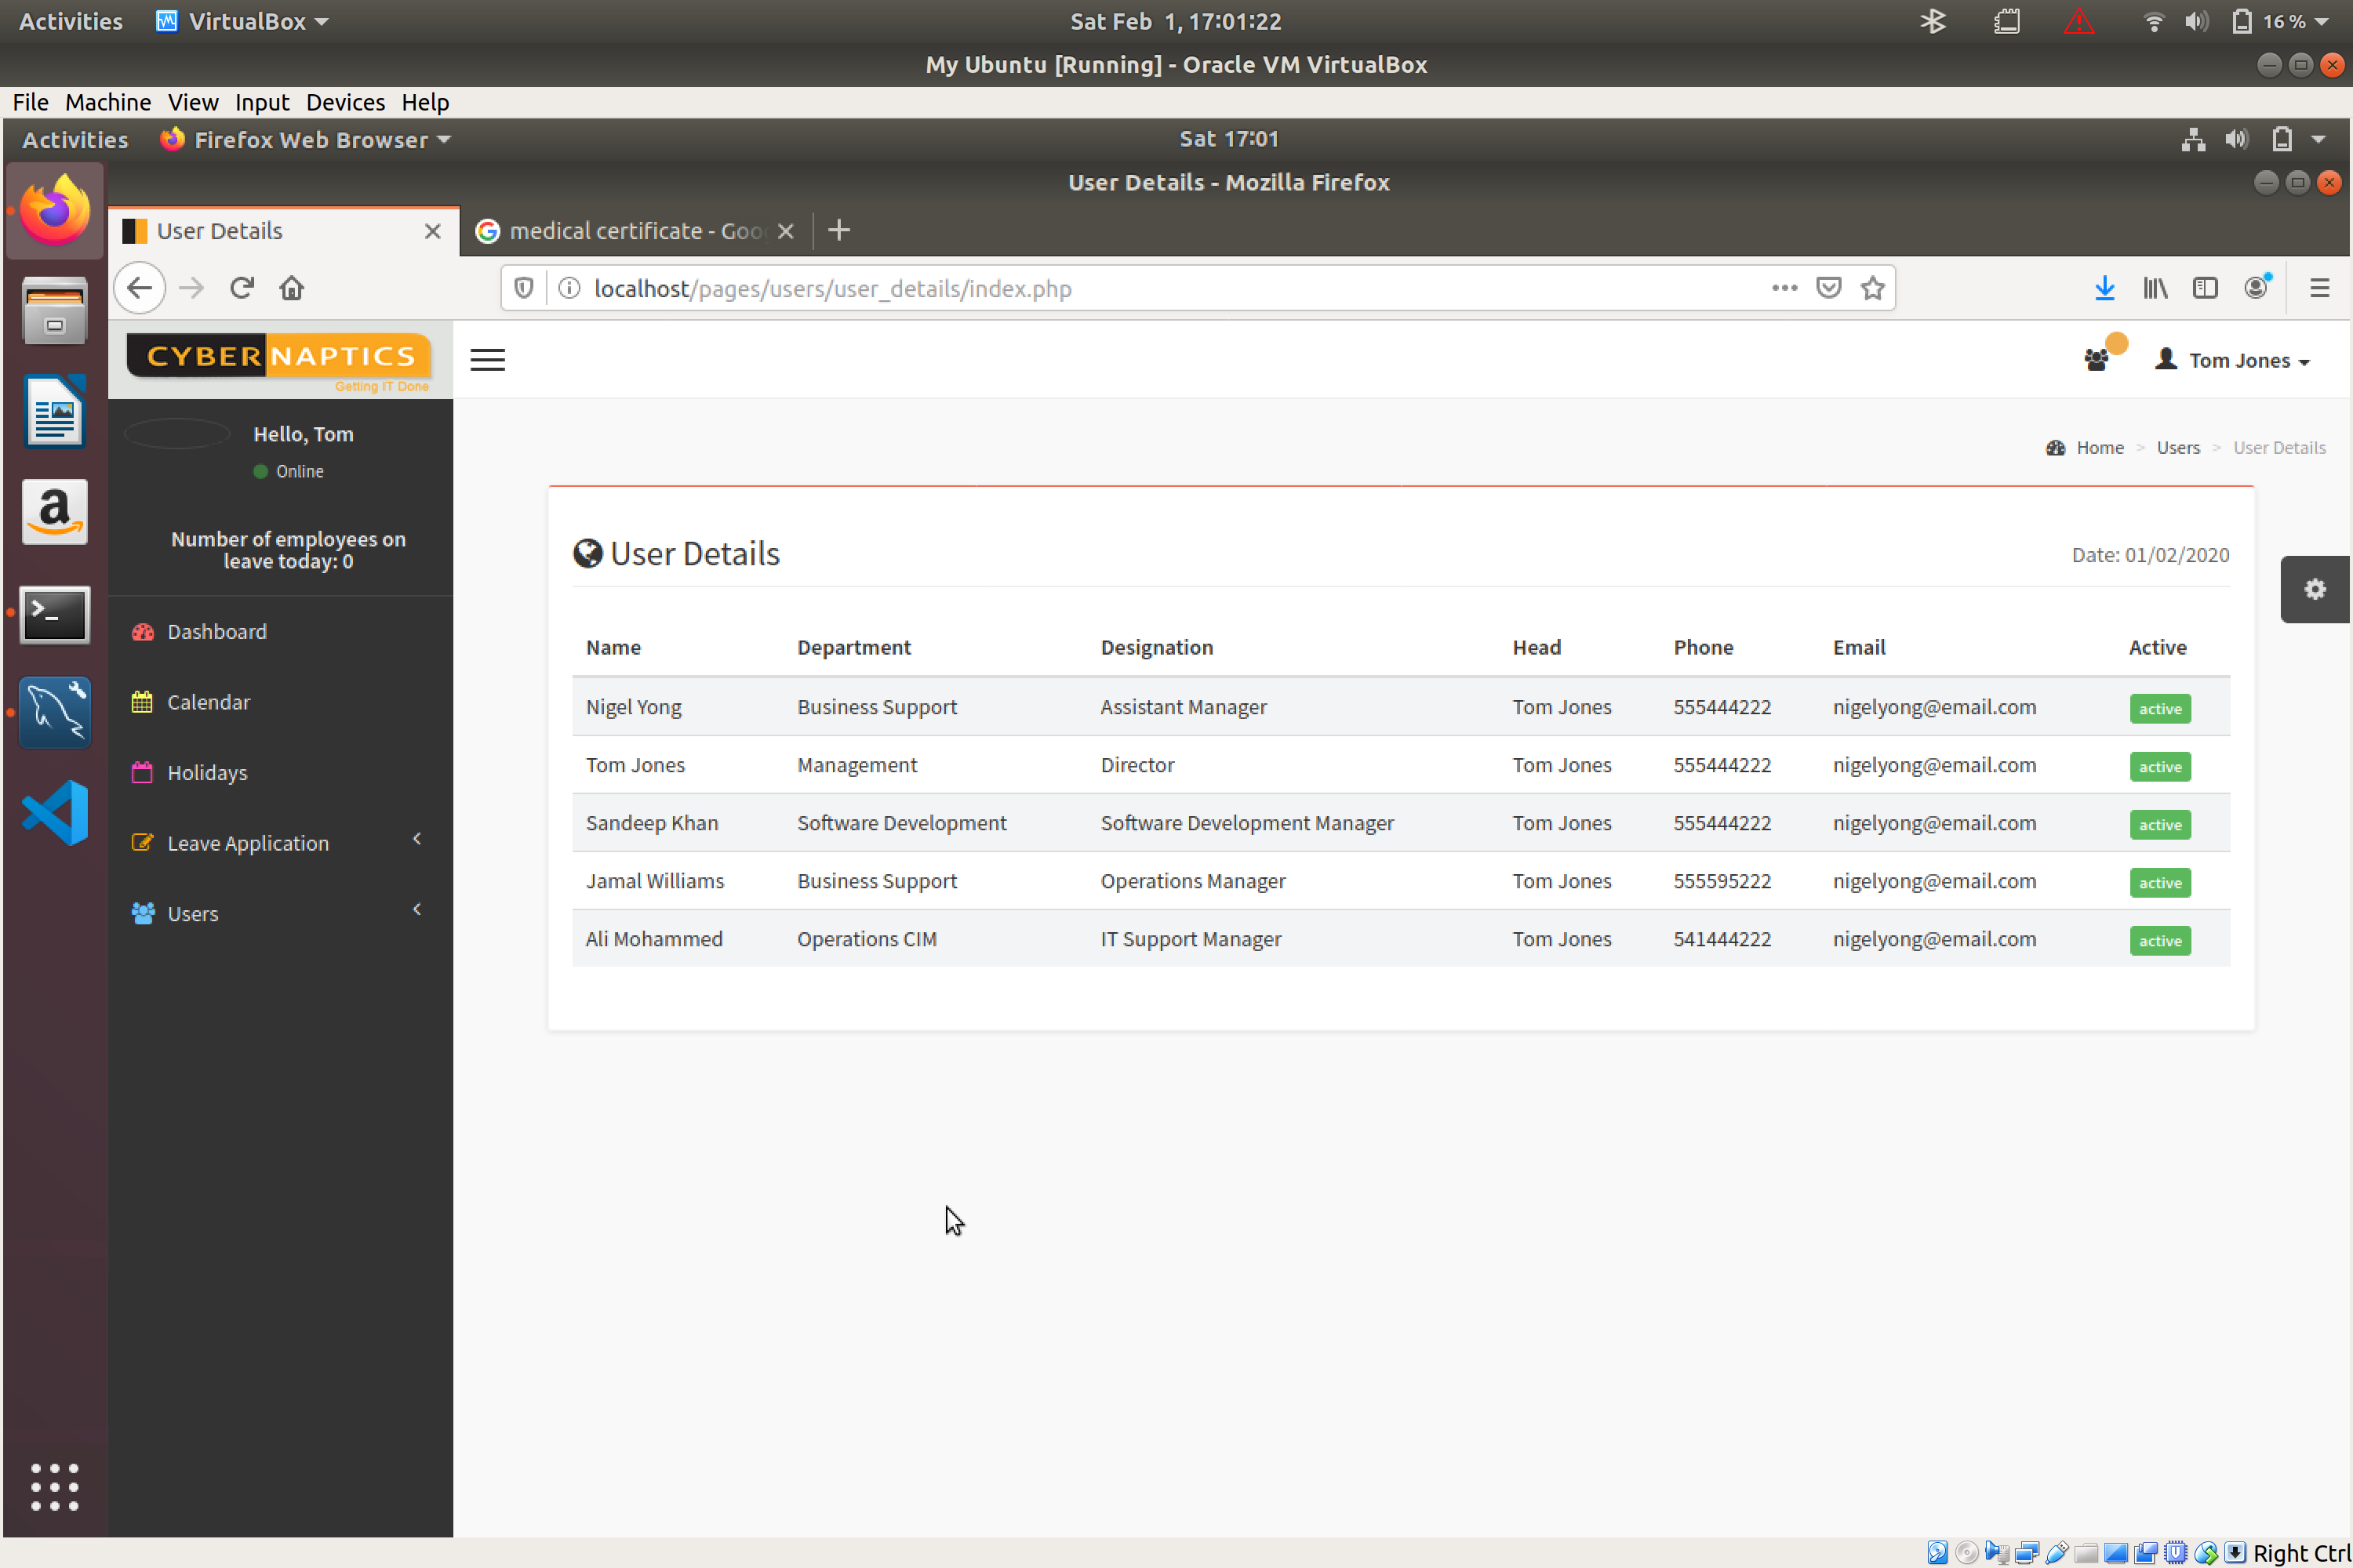Toggle active status for Nigel Yong
Image resolution: width=2353 pixels, height=1568 pixels.
tap(2158, 707)
